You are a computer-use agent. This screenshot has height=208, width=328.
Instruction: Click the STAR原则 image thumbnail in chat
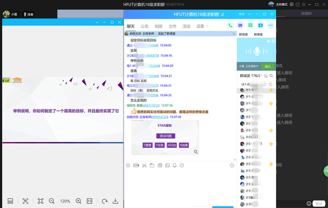tap(165, 137)
